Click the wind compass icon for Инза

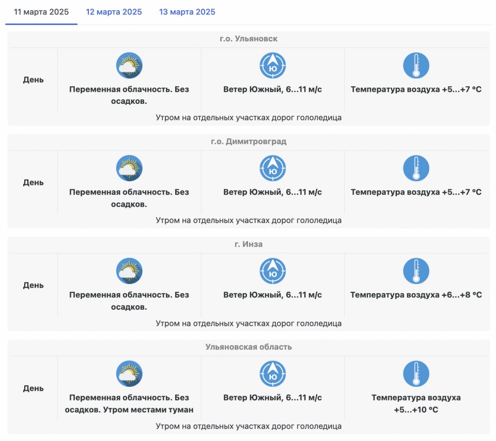tap(273, 271)
